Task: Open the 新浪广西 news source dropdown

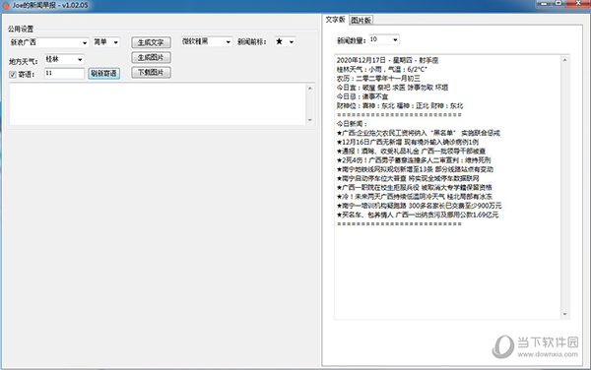Action: (x=48, y=42)
